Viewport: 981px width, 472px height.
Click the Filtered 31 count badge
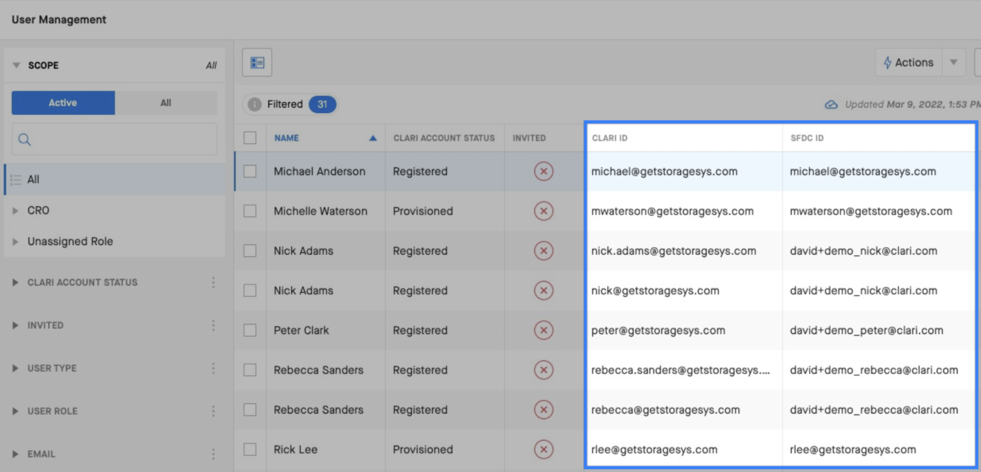(322, 104)
